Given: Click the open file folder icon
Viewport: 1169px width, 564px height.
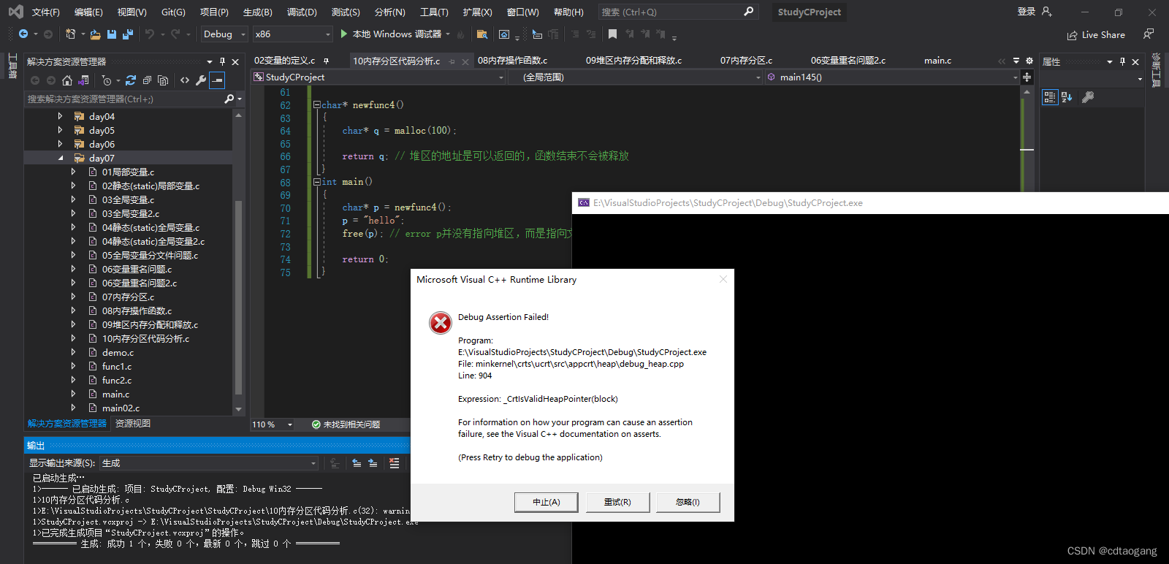Looking at the screenshot, I should (x=96, y=34).
